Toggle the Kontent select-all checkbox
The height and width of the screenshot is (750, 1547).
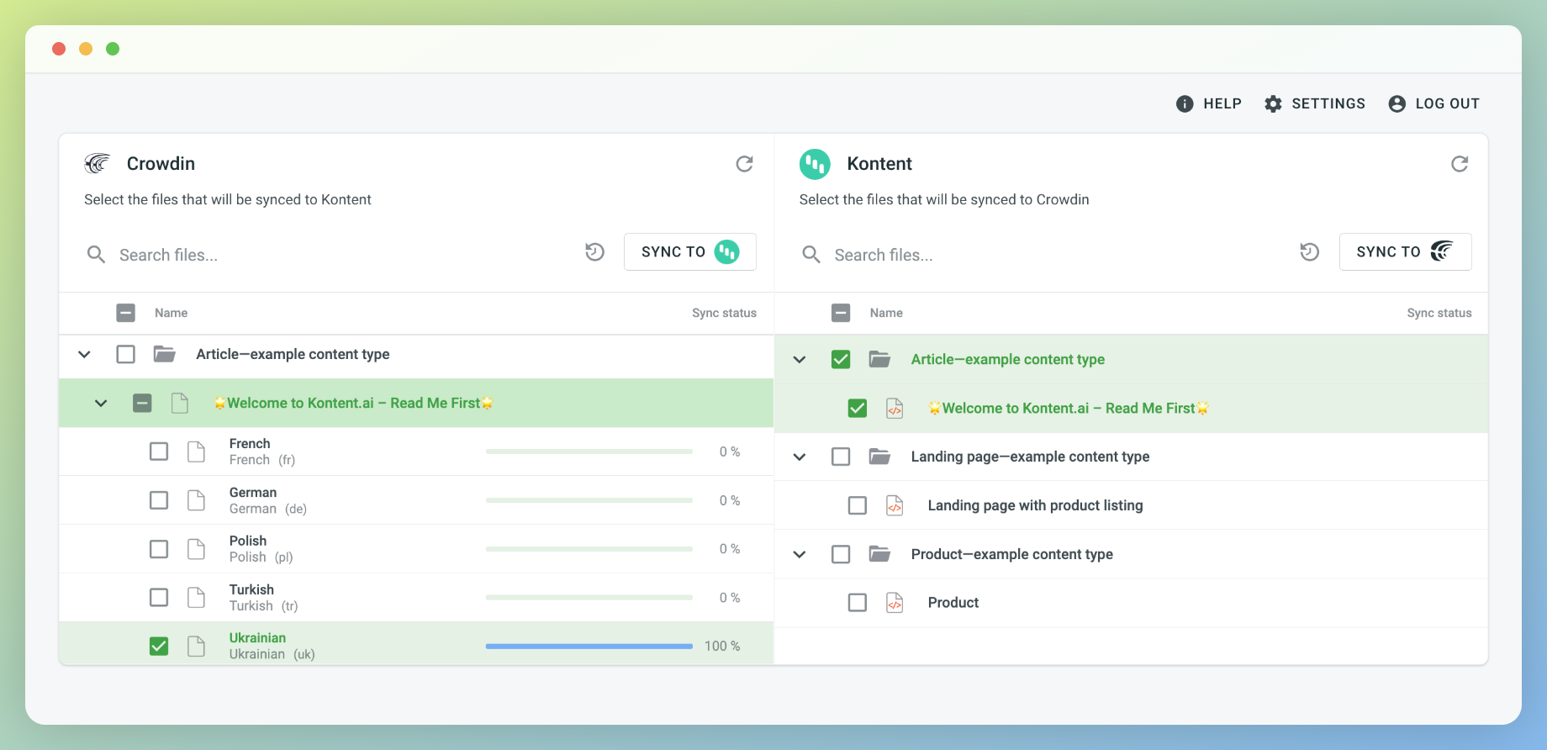tap(841, 313)
